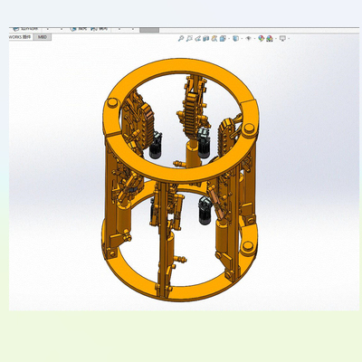Expand the View Settings dropdown arrow
The width and height of the screenshot is (362, 362).
tap(289, 39)
